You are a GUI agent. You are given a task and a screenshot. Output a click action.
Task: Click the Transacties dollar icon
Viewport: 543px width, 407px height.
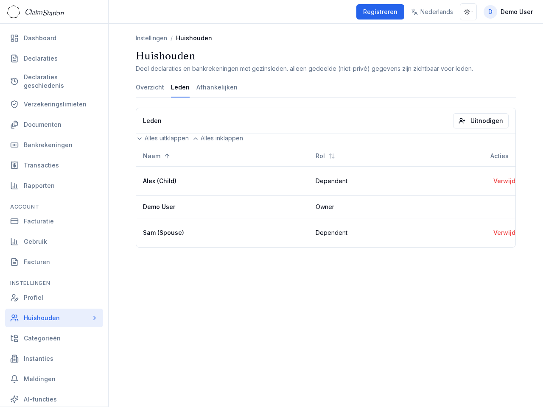[14, 165]
